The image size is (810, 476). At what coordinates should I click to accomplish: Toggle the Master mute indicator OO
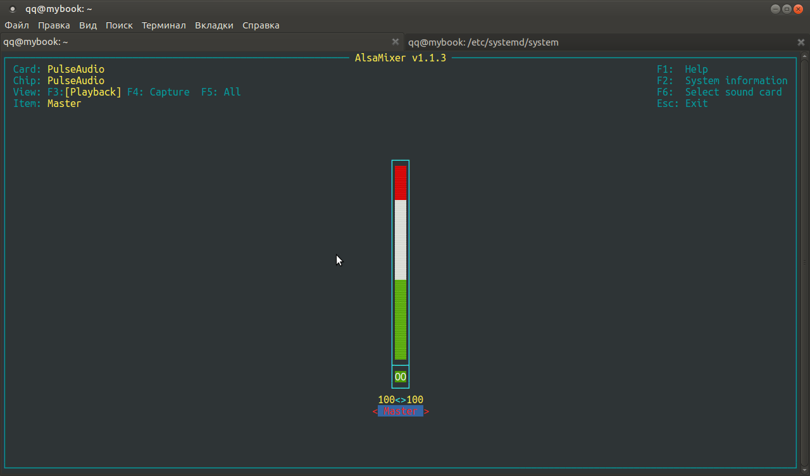[x=400, y=377]
